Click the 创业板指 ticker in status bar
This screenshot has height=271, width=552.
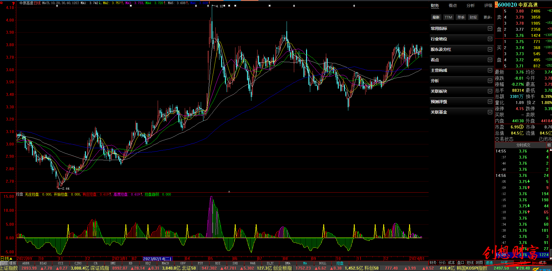282,268
